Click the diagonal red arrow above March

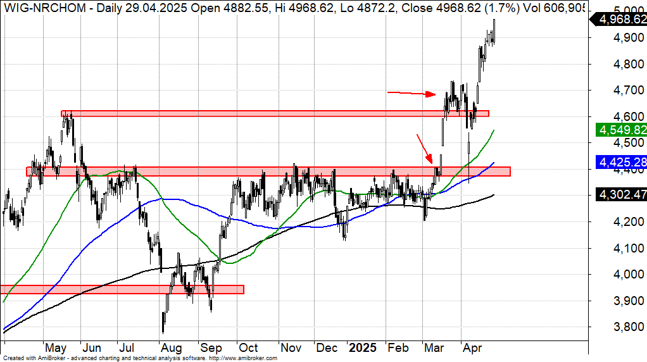pyautogui.click(x=424, y=149)
